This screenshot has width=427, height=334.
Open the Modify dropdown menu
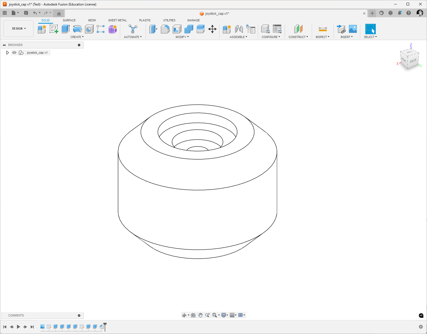pyautogui.click(x=182, y=37)
